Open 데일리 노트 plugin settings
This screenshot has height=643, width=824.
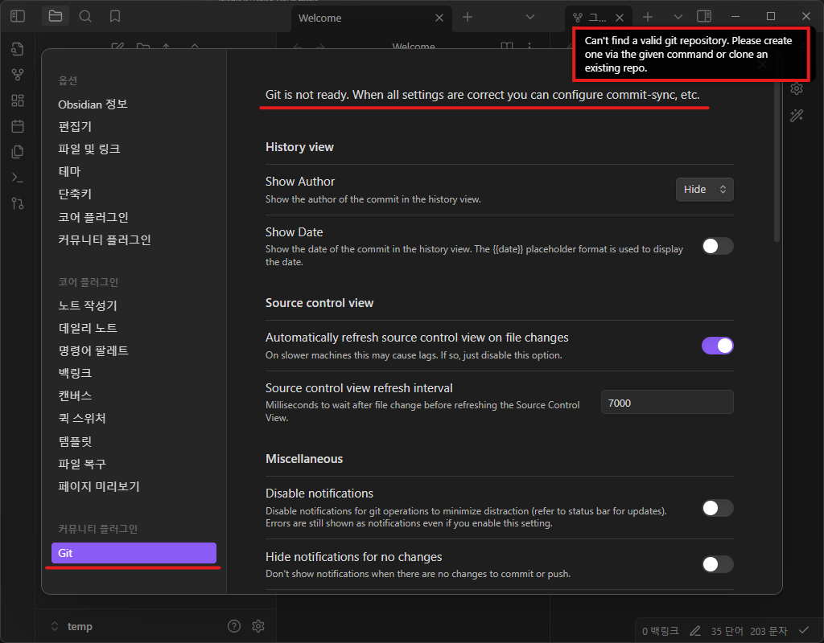pyautogui.click(x=134, y=328)
